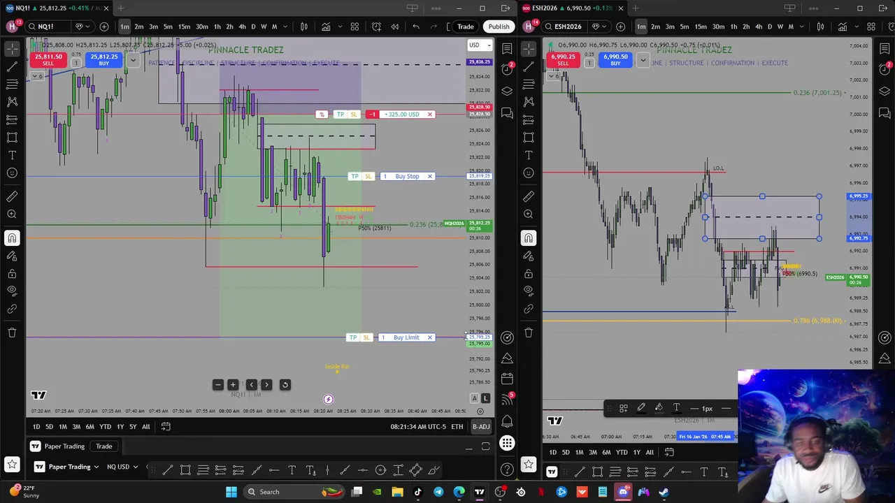Select 5D date range in ESH2026 window

pos(566,453)
